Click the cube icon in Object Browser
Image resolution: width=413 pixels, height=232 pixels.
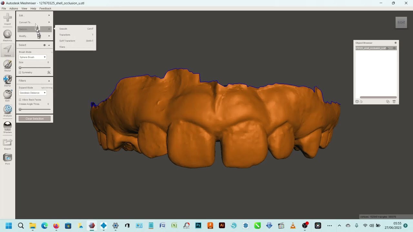(357, 101)
